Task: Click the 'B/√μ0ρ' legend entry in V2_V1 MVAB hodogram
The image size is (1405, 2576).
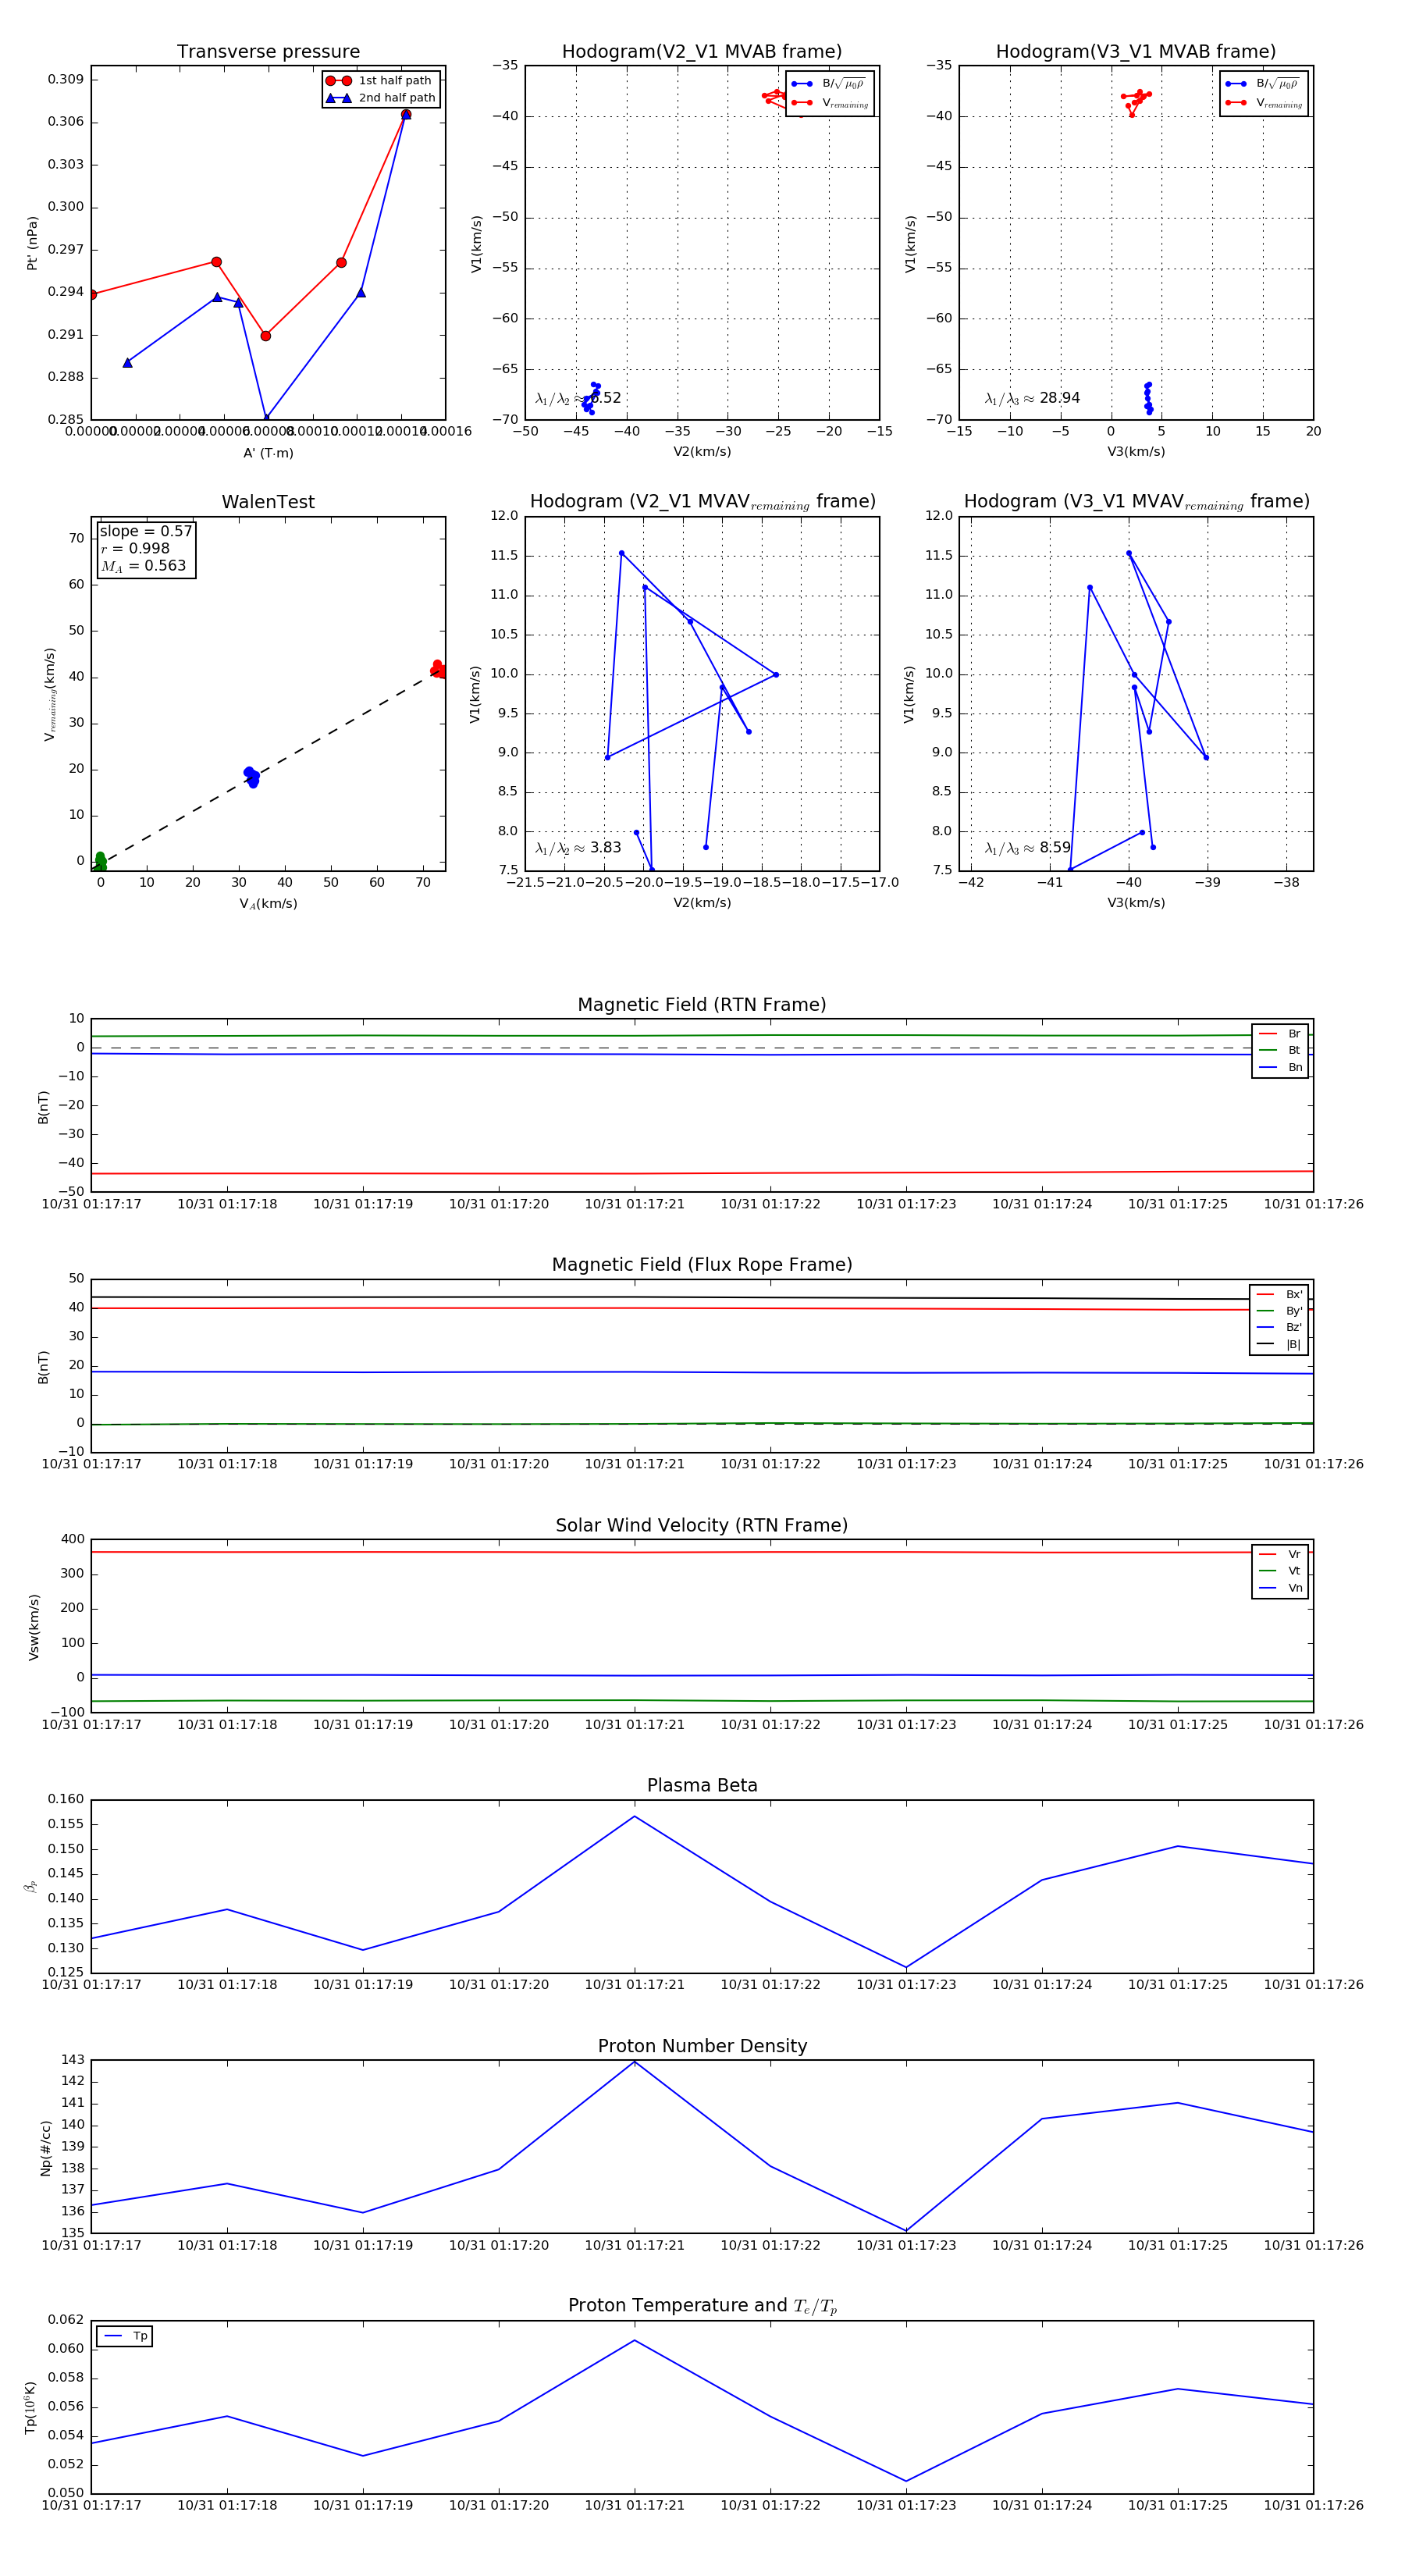Action: pyautogui.click(x=830, y=84)
